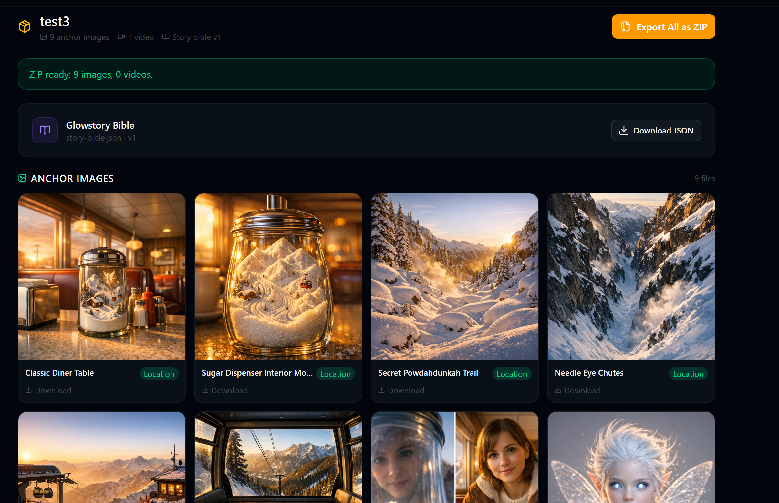The height and width of the screenshot is (503, 779).
Task: Click the '1 video' label
Action: coord(141,37)
